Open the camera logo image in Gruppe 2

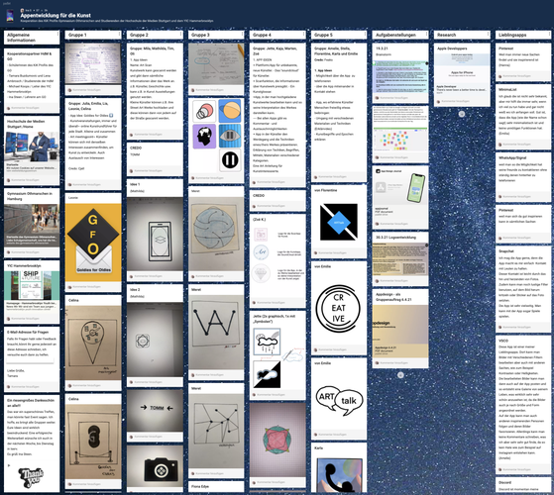(156, 468)
